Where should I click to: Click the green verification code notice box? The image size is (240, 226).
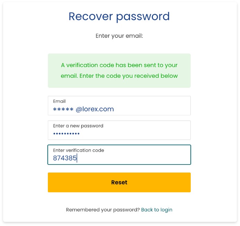119,70
